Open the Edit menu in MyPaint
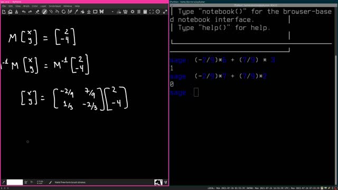The width and height of the screenshot is (338, 190). pyautogui.click(x=11, y=6)
